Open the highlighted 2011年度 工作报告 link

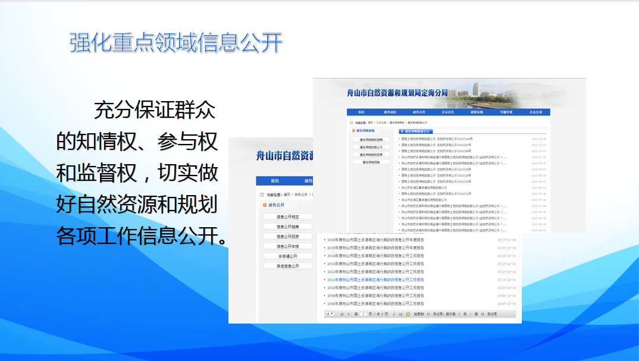tap(375, 280)
